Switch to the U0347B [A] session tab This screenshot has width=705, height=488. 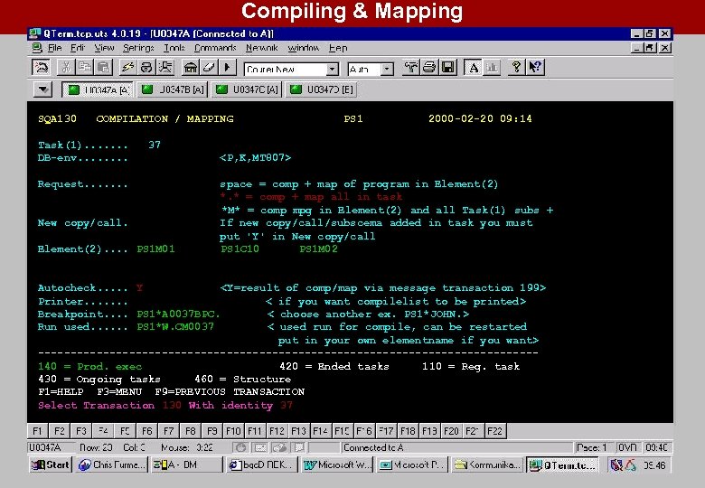[172, 89]
